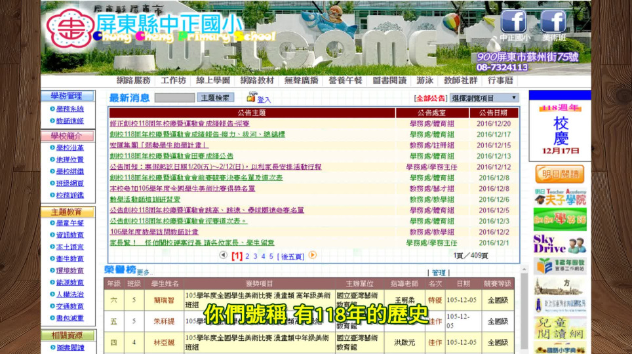Viewport: 632px width, 354px height.
Task: Click bullet icon next to 學務系統
Action: pyautogui.click(x=52, y=109)
